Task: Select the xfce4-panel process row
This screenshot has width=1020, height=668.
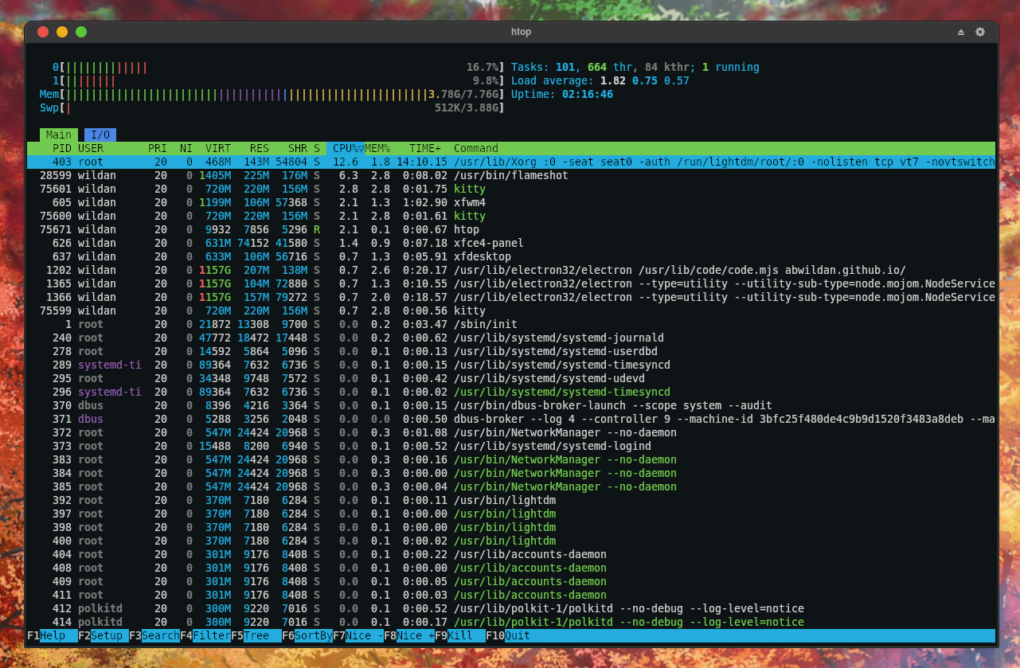Action: point(511,243)
